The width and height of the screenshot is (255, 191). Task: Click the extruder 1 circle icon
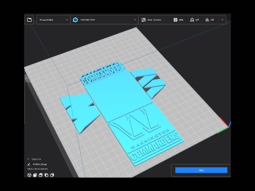point(75,20)
